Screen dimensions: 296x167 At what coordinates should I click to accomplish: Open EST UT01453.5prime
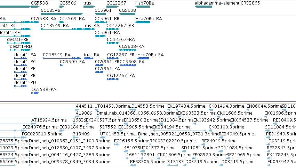(x=118, y=134)
